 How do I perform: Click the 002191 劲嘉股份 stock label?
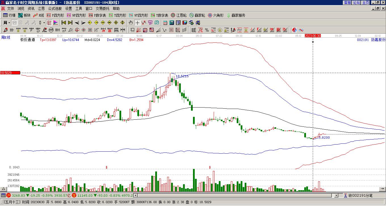[x=371, y=40]
